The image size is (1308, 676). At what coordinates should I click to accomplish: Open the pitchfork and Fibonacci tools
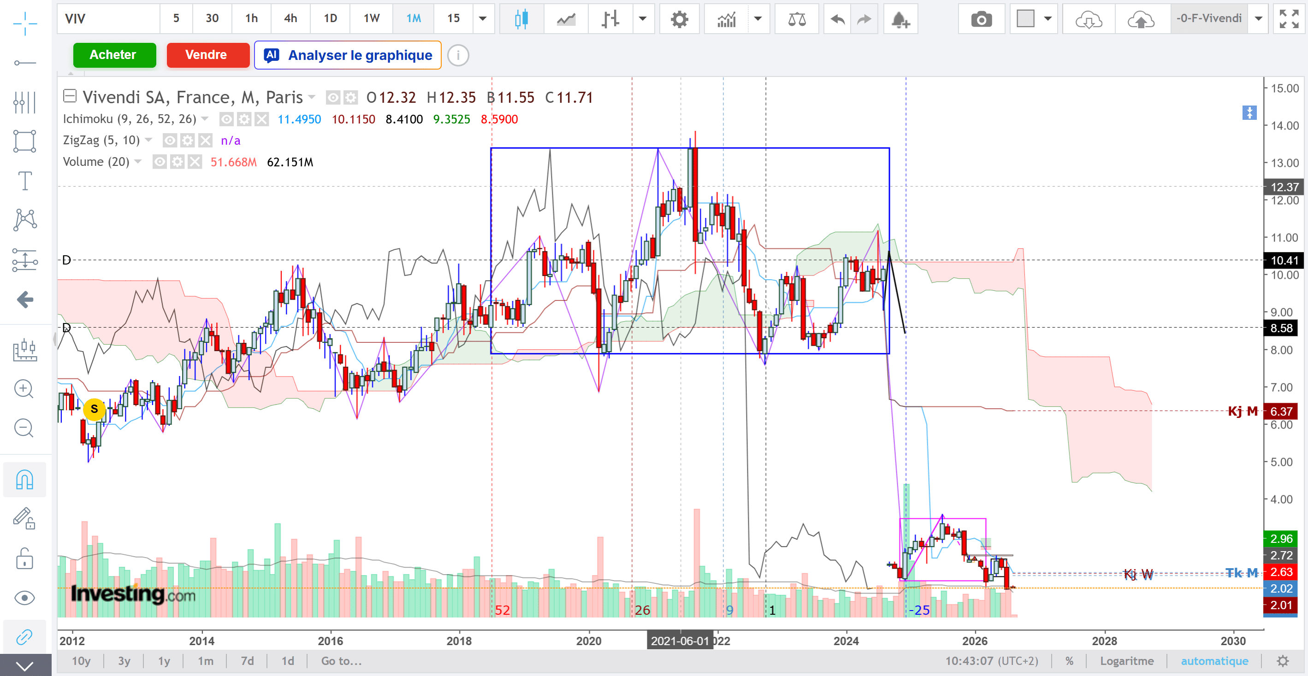point(25,102)
